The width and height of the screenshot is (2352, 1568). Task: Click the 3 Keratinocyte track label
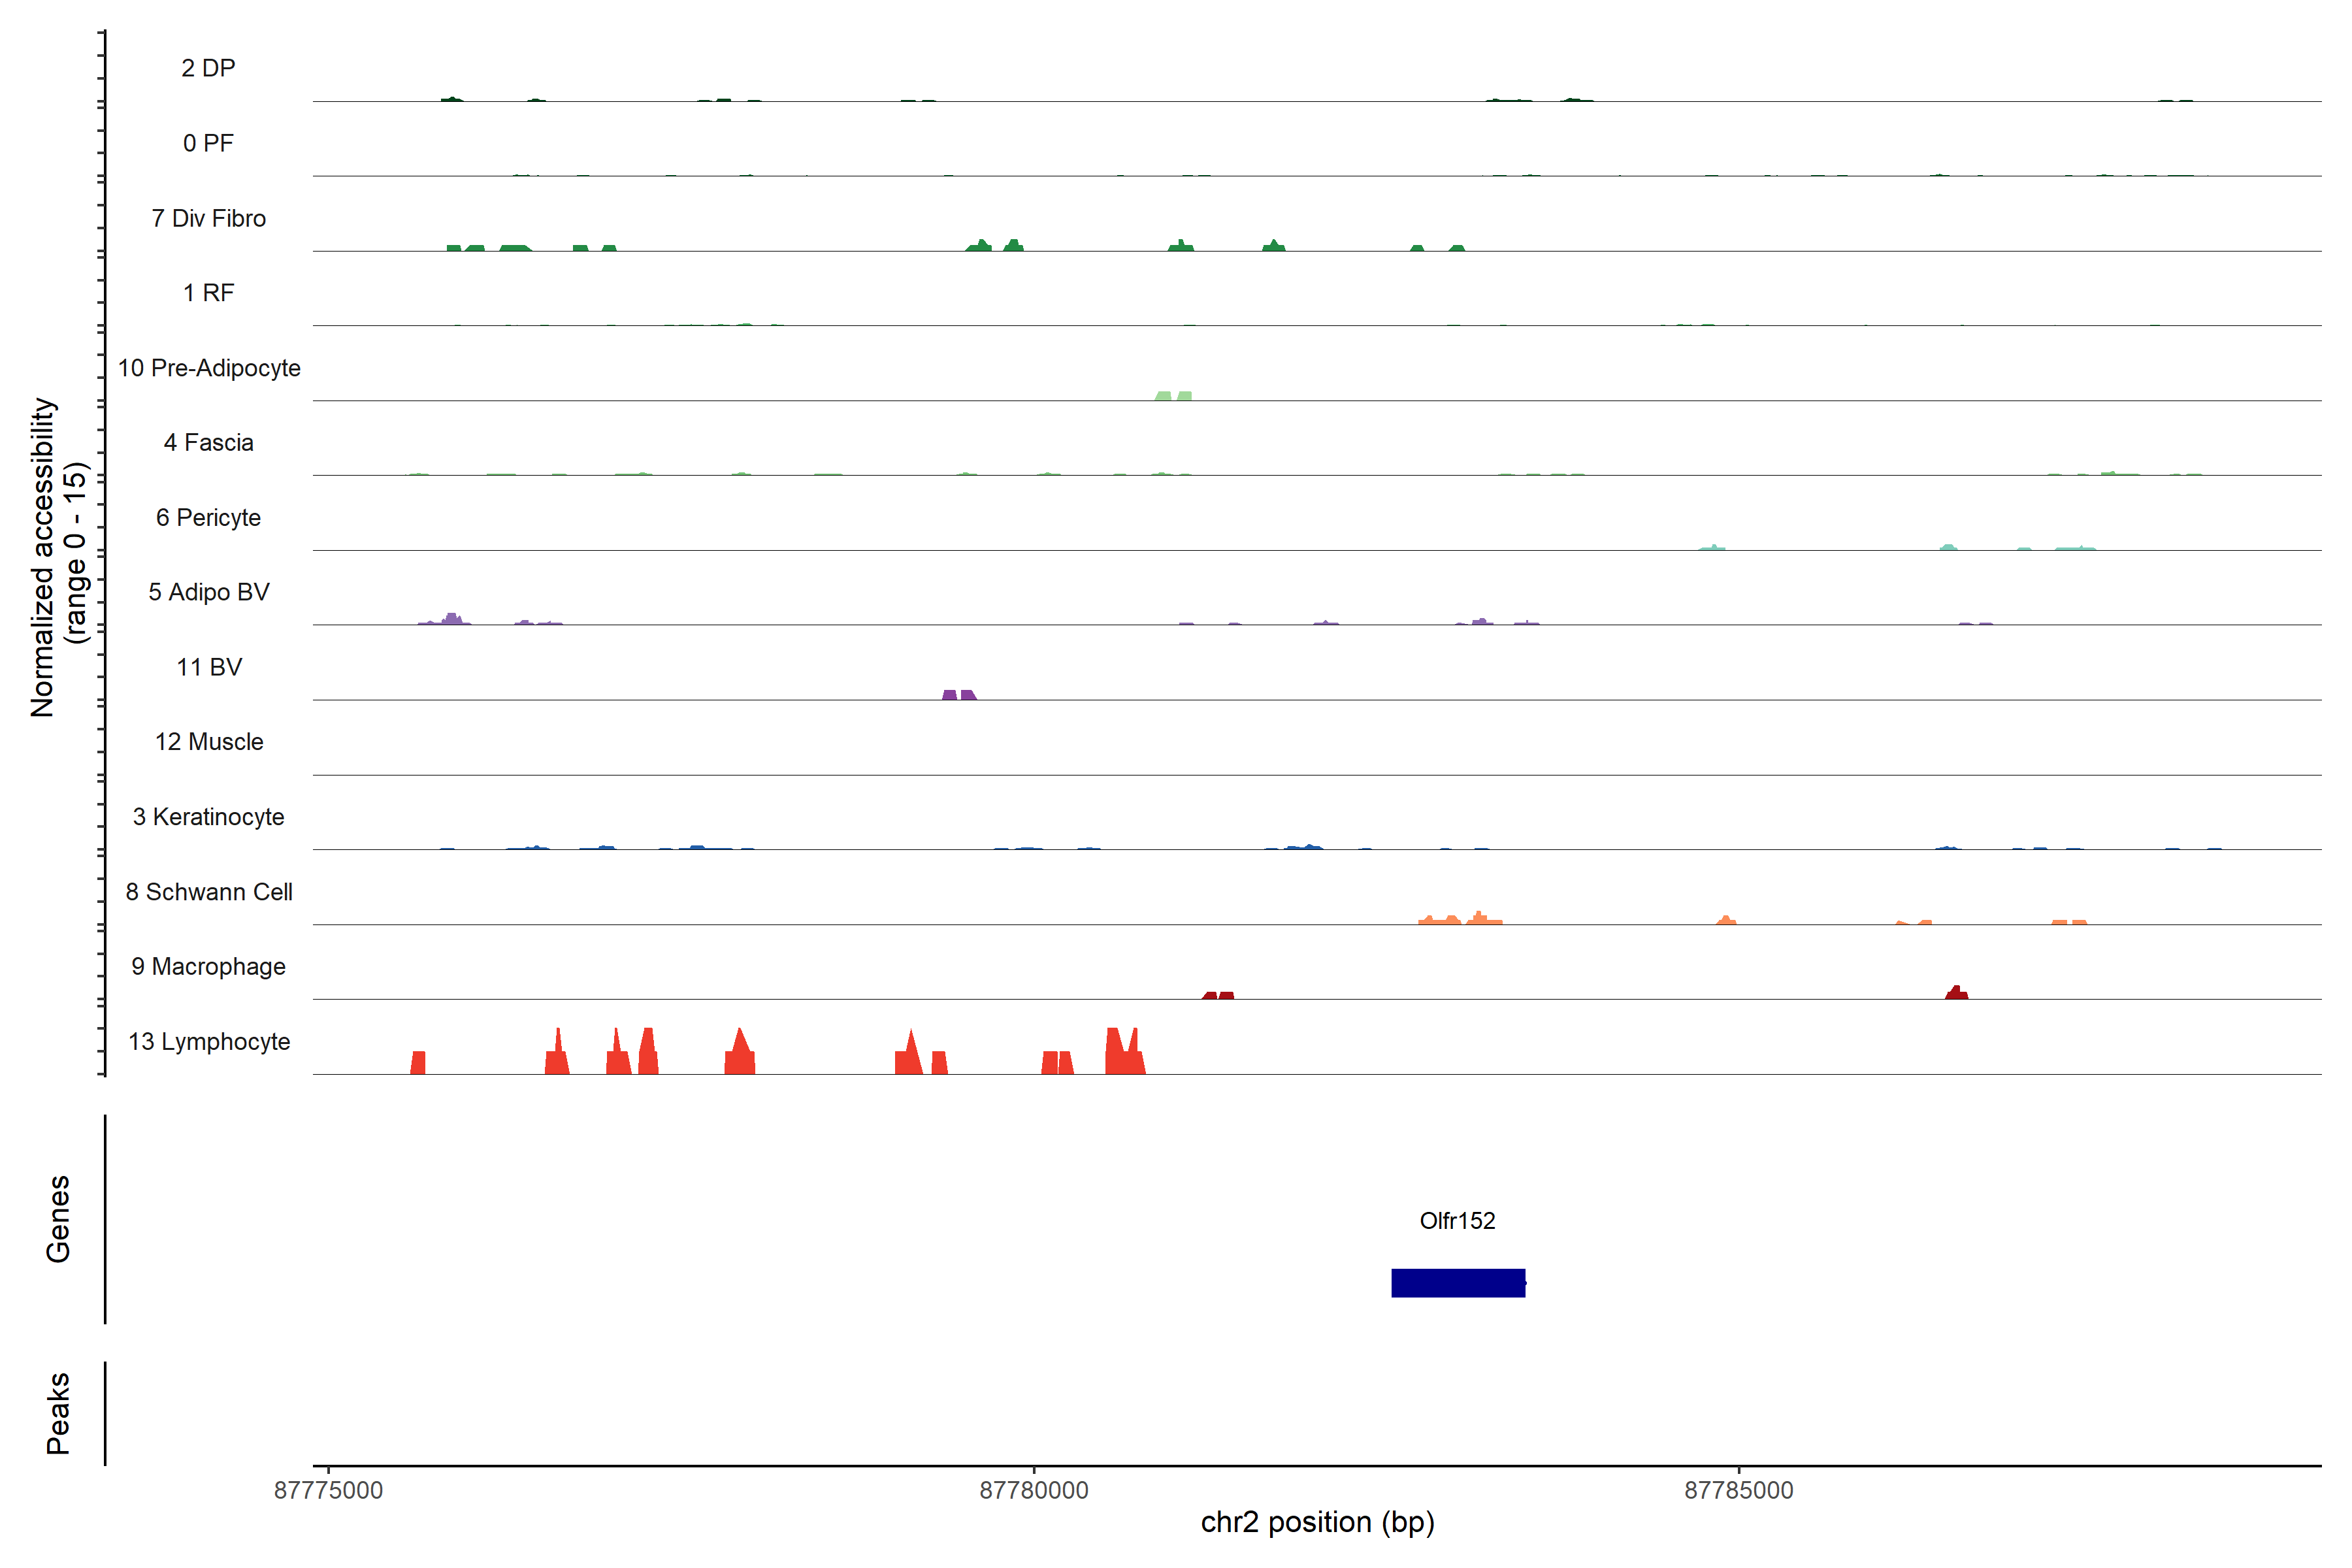click(x=209, y=816)
